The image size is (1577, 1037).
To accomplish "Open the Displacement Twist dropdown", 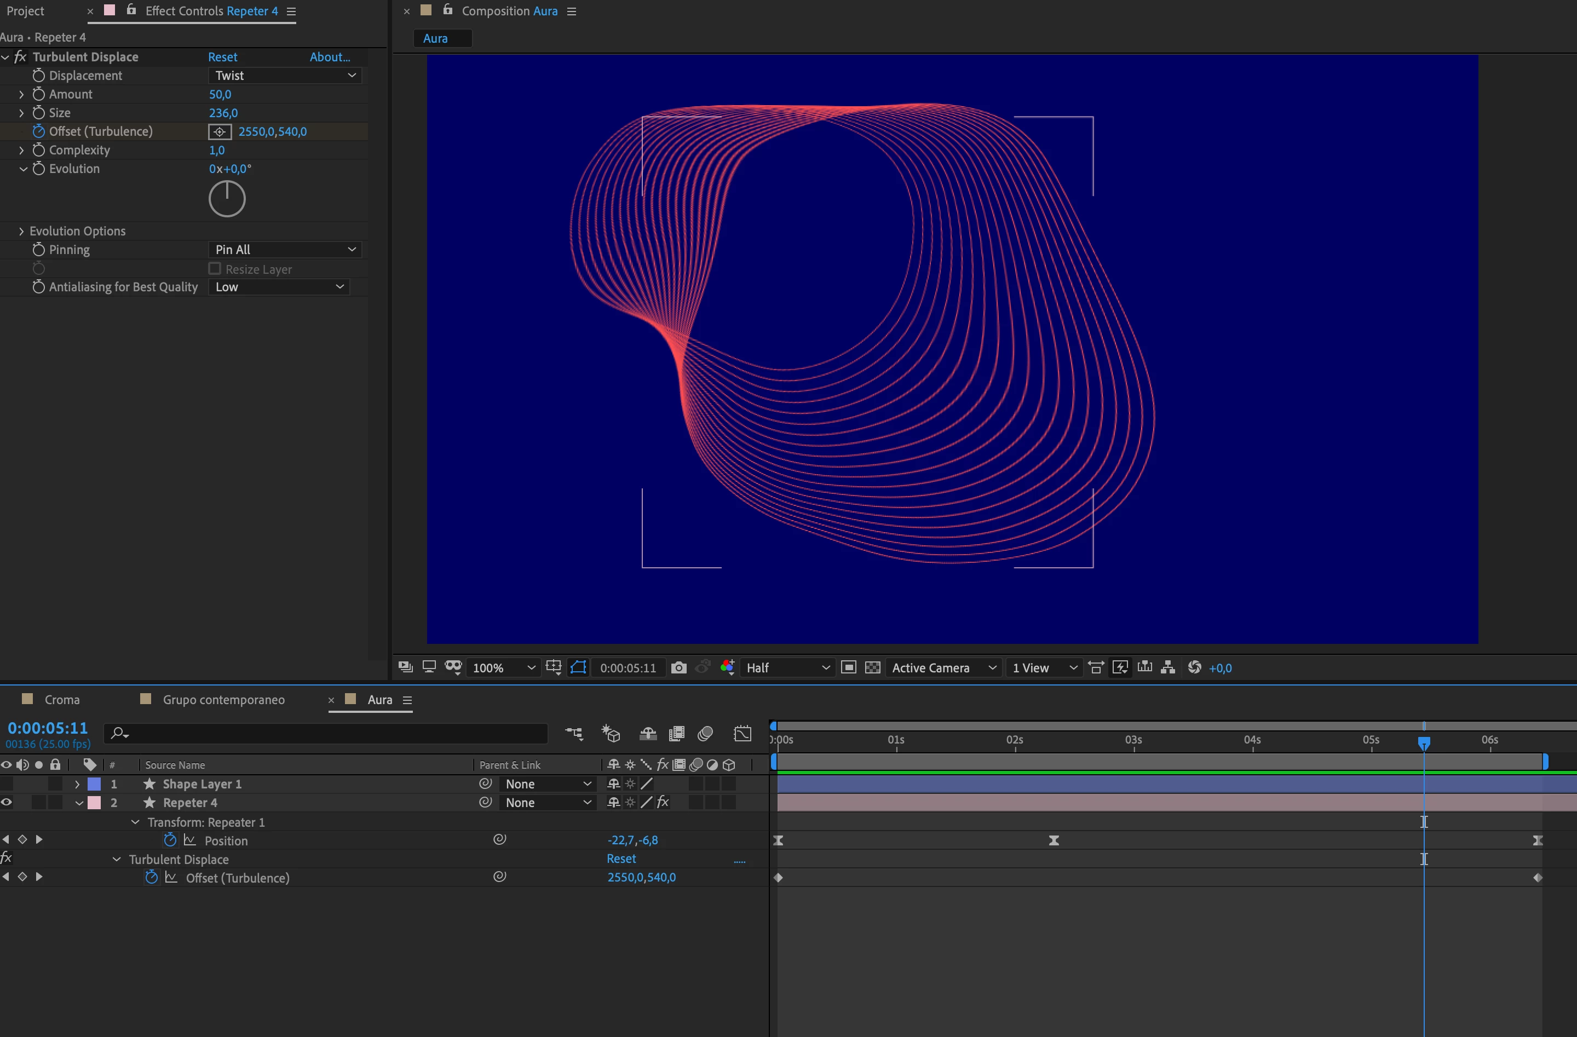I will pos(285,76).
